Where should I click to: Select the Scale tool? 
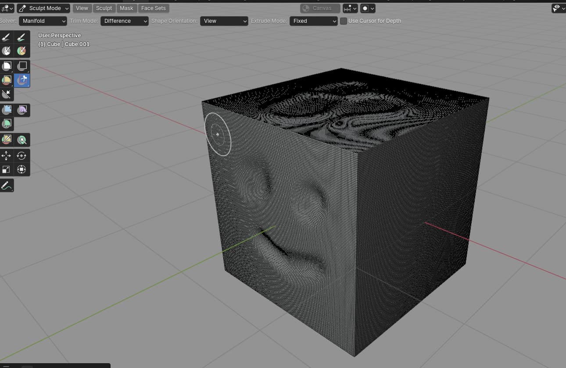pos(7,169)
